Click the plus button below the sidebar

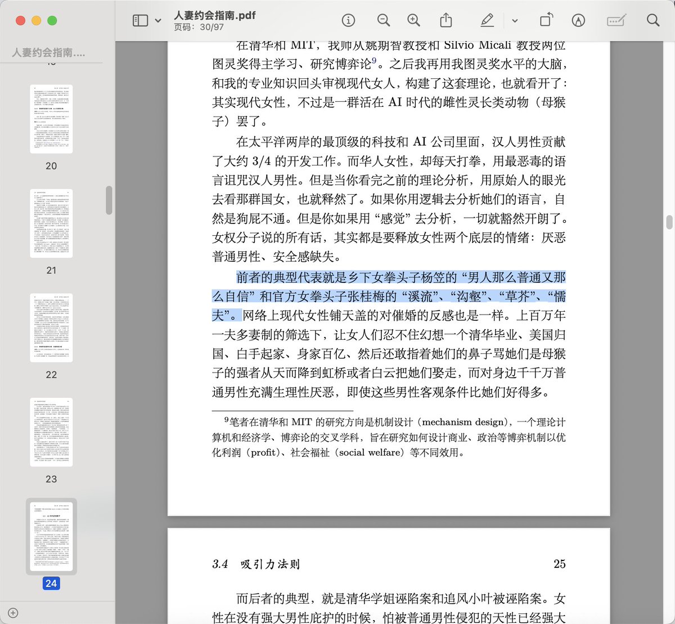[13, 613]
